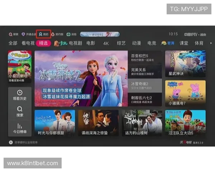Open the sidebar 搜索 magnifier icon

20,109
